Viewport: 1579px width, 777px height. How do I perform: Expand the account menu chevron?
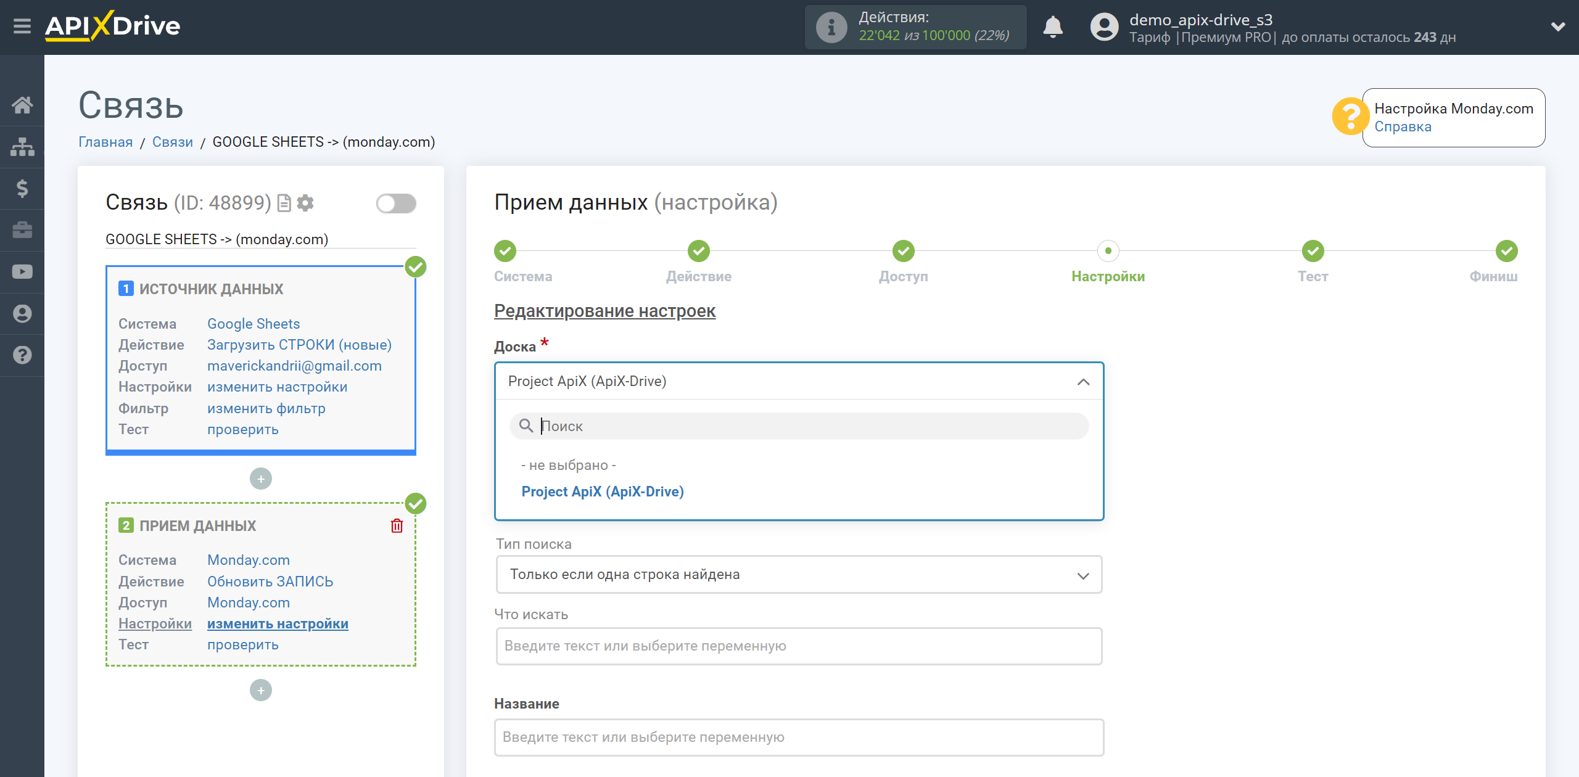tap(1558, 27)
